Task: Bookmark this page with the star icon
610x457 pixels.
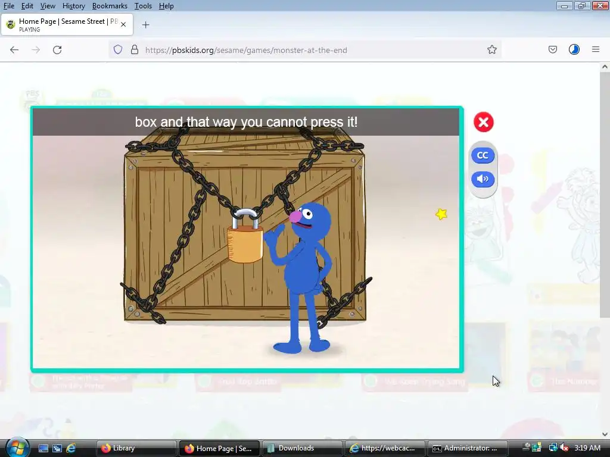Action: click(491, 50)
